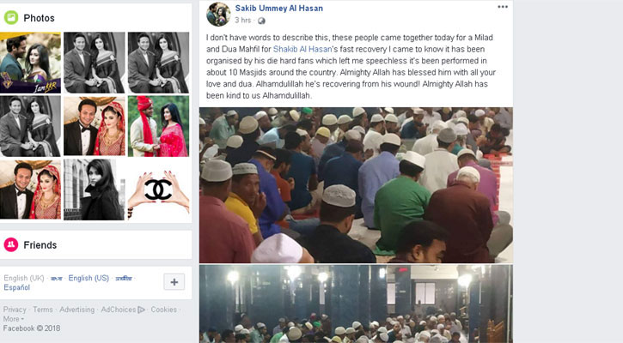Open Sakib Ummey Al Hasan author name
The width and height of the screenshot is (623, 343).
[279, 8]
